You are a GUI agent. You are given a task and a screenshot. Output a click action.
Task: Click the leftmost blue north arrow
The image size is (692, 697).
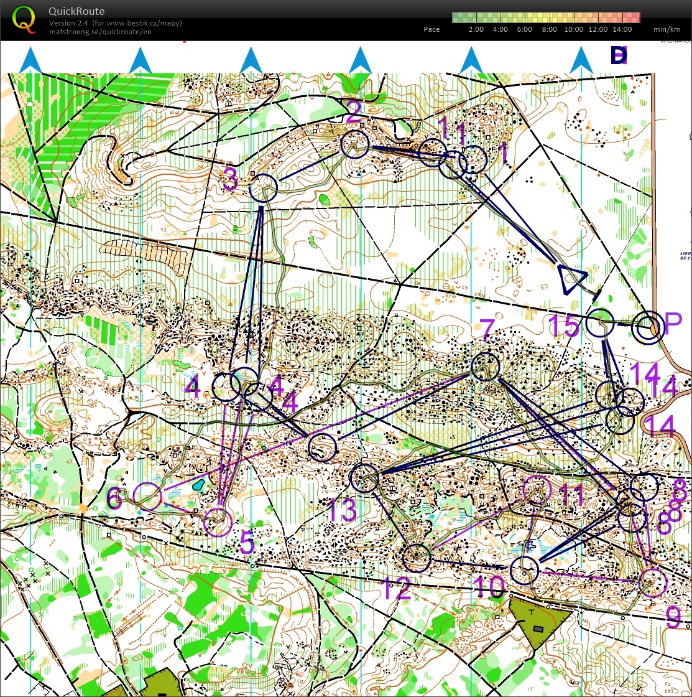(30, 60)
